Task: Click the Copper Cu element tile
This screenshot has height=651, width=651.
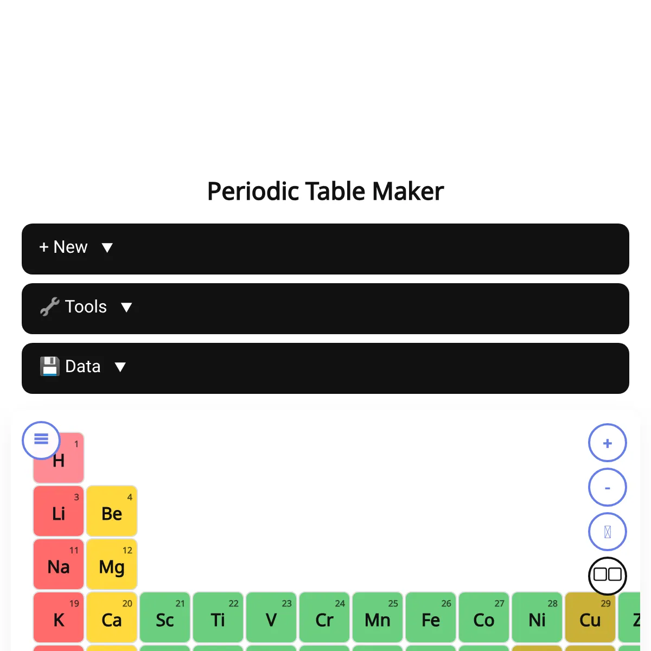Action: [590, 618]
